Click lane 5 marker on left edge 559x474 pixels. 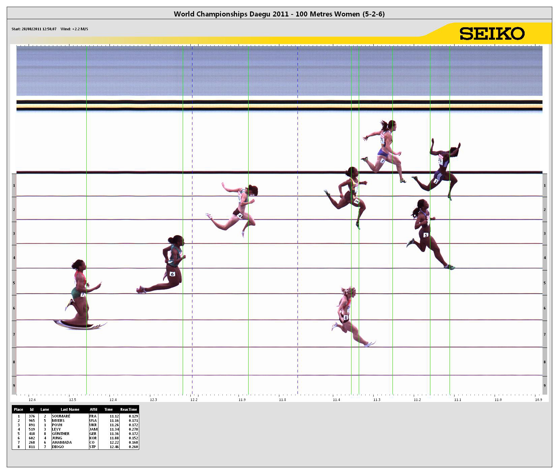pyautogui.click(x=14, y=283)
